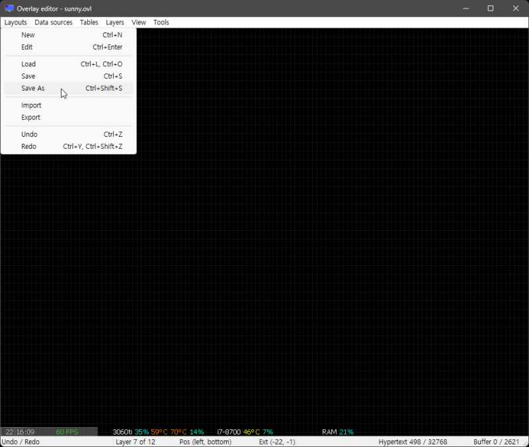Click the Hypertext 498 / 32768 status field
Image resolution: width=529 pixels, height=447 pixels.
click(x=412, y=442)
